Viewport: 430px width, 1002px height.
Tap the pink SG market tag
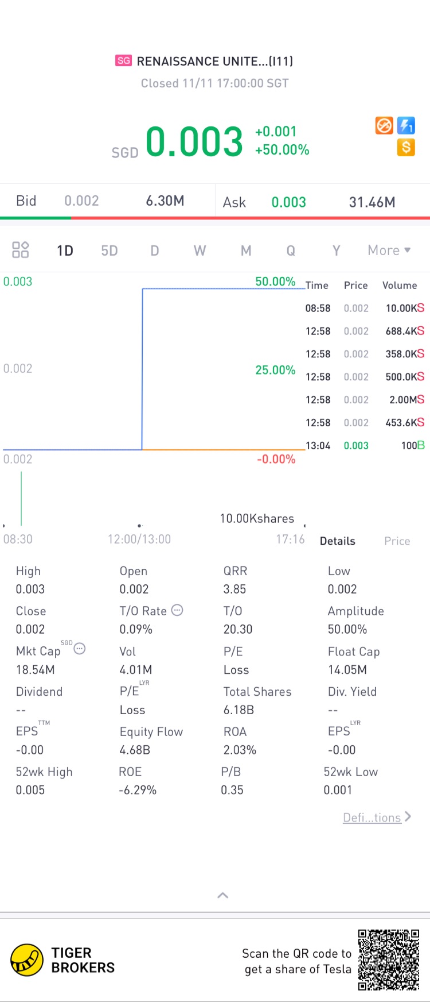click(123, 61)
